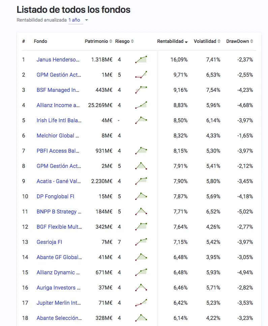View the BNPP B Strategy trend sparkline
268x326 pixels.
point(141,211)
